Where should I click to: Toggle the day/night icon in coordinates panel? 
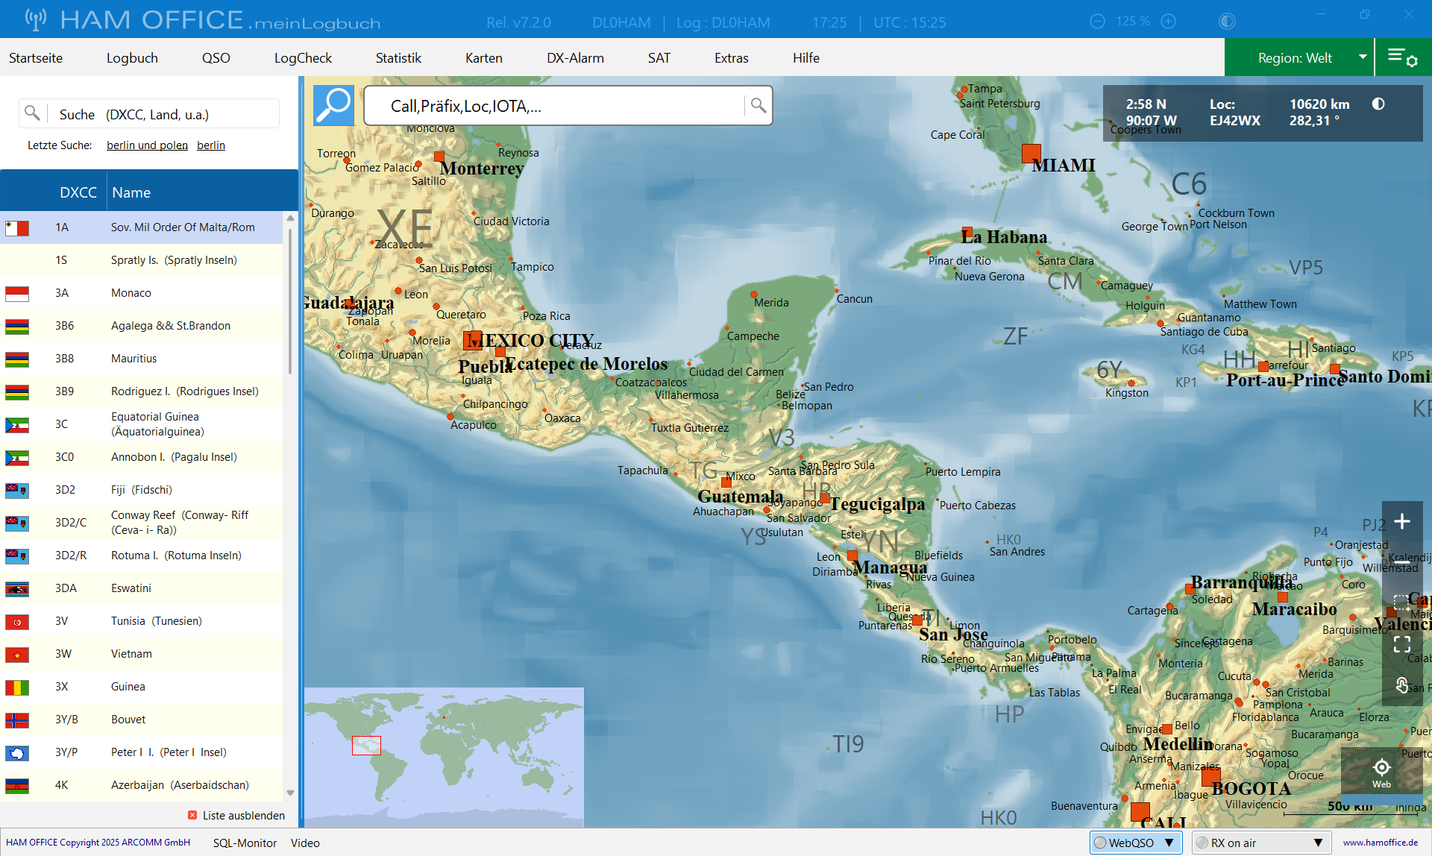tap(1378, 104)
